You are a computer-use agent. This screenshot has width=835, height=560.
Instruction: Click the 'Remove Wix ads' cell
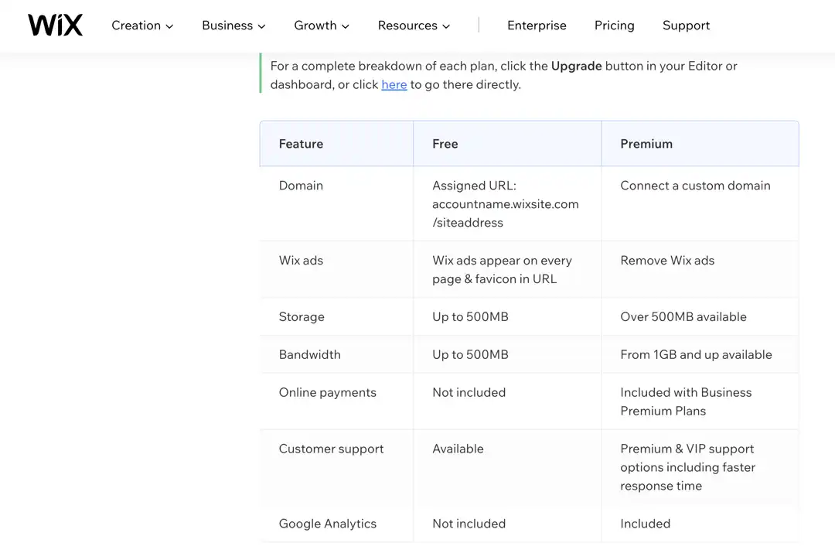[700, 270]
